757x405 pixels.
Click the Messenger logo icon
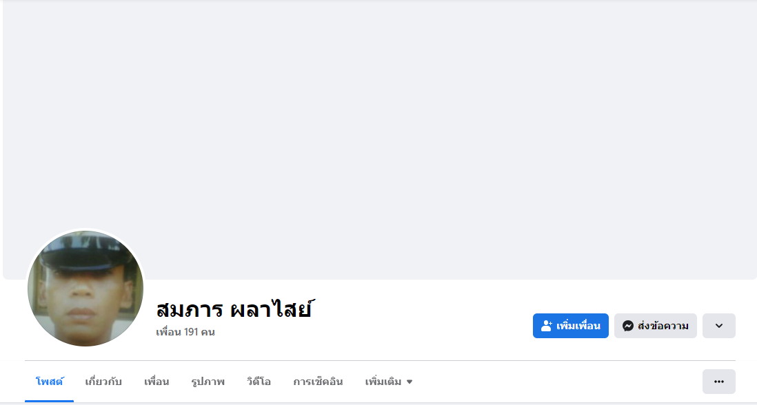(x=627, y=326)
